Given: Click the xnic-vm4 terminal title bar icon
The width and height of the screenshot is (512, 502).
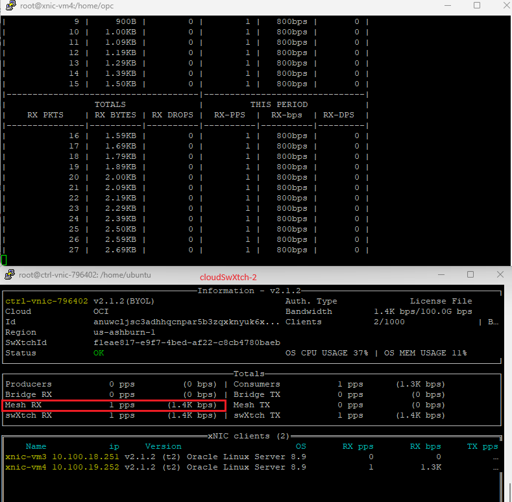Looking at the screenshot, I should click(x=8, y=6).
